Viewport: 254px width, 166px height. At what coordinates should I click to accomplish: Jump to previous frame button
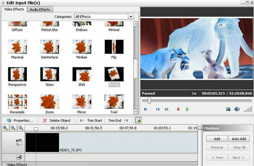tap(157, 109)
